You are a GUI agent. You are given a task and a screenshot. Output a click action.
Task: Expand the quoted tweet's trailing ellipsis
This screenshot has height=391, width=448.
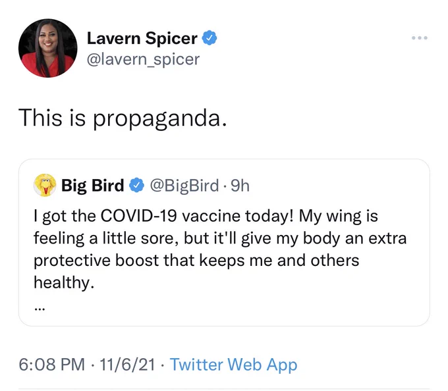(39, 309)
